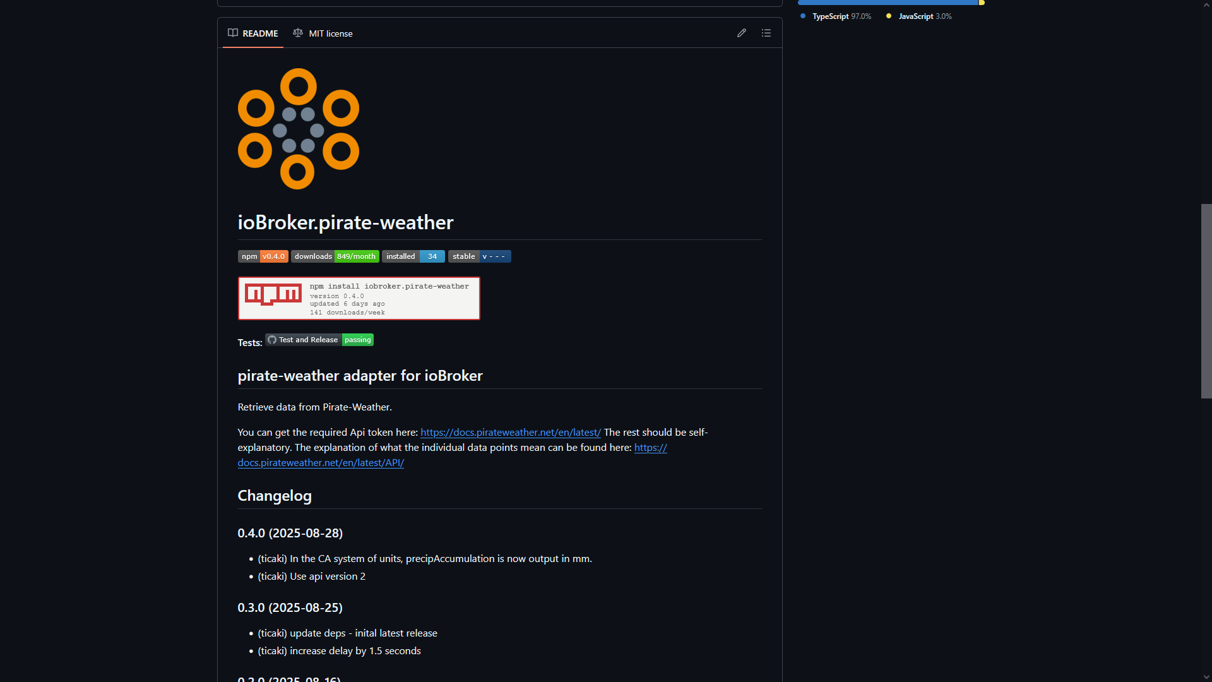
Task: Click the JavaScript 3.0% language entry
Action: click(919, 16)
